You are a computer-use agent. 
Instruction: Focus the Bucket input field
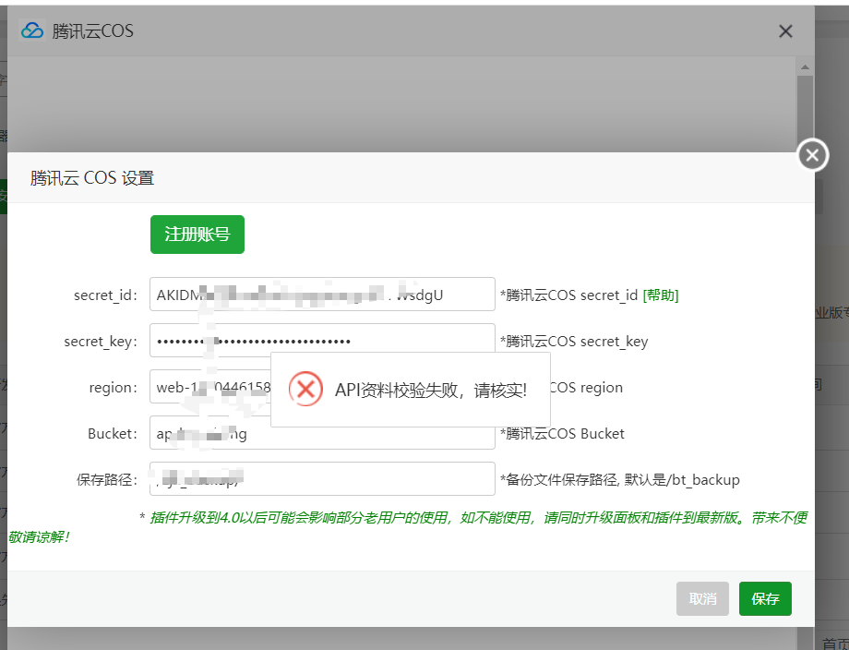point(322,433)
